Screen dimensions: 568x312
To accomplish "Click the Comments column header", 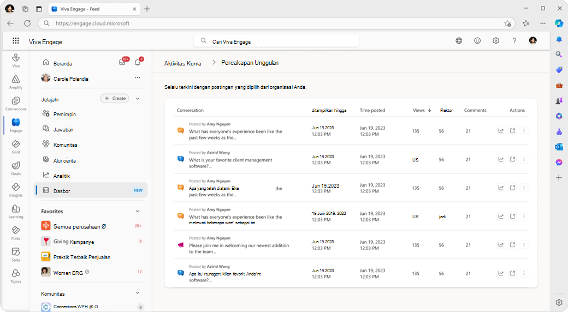I will pyautogui.click(x=475, y=110).
